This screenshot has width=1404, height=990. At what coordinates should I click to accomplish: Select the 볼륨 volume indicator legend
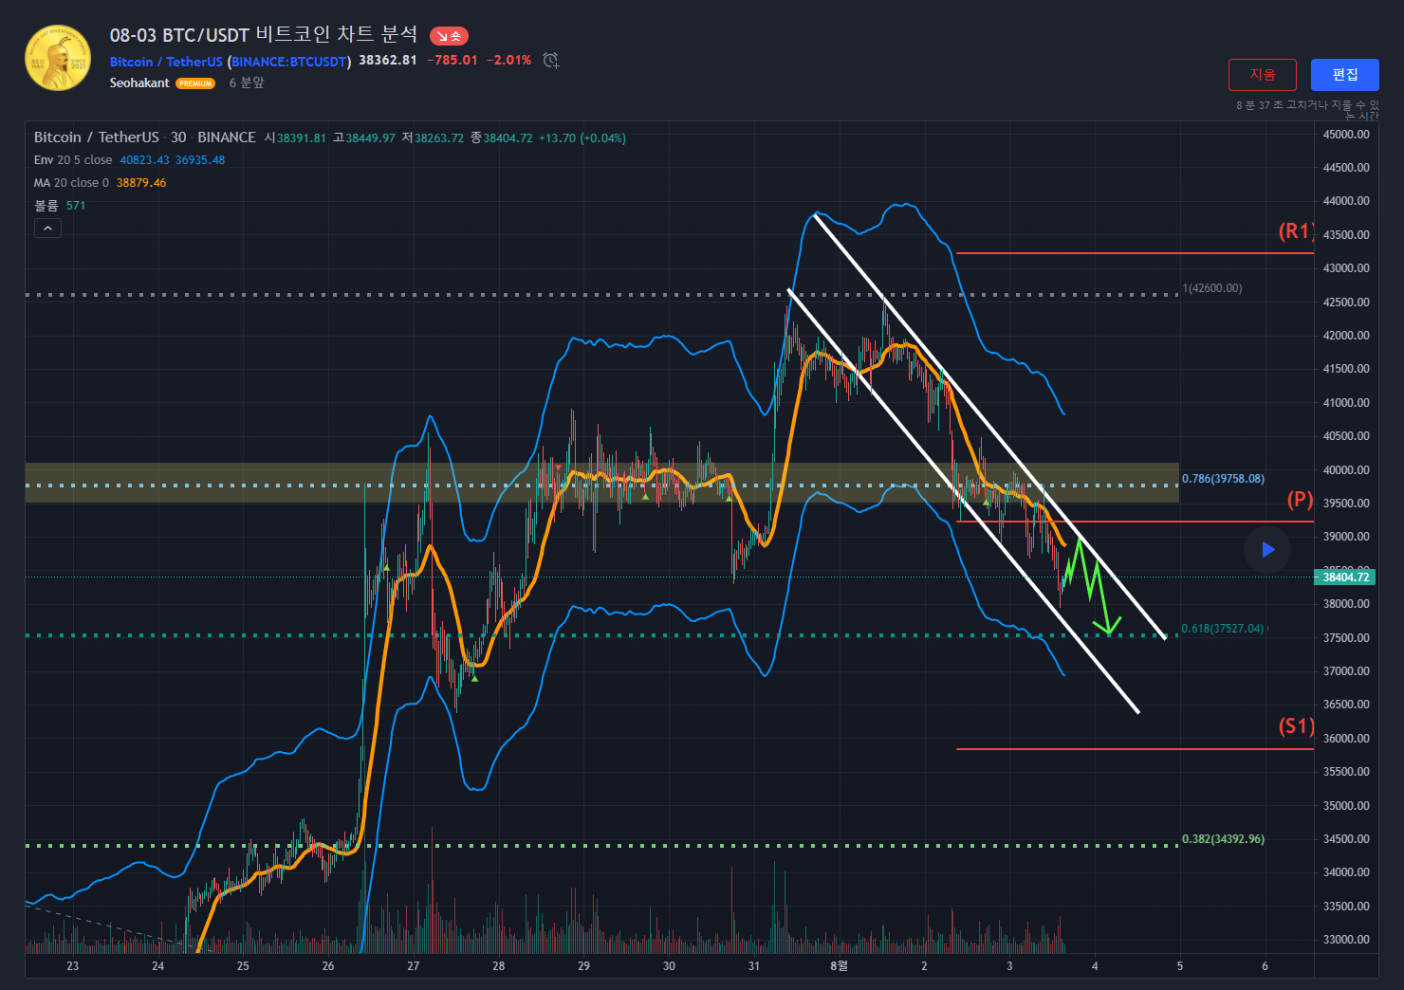[x=46, y=206]
